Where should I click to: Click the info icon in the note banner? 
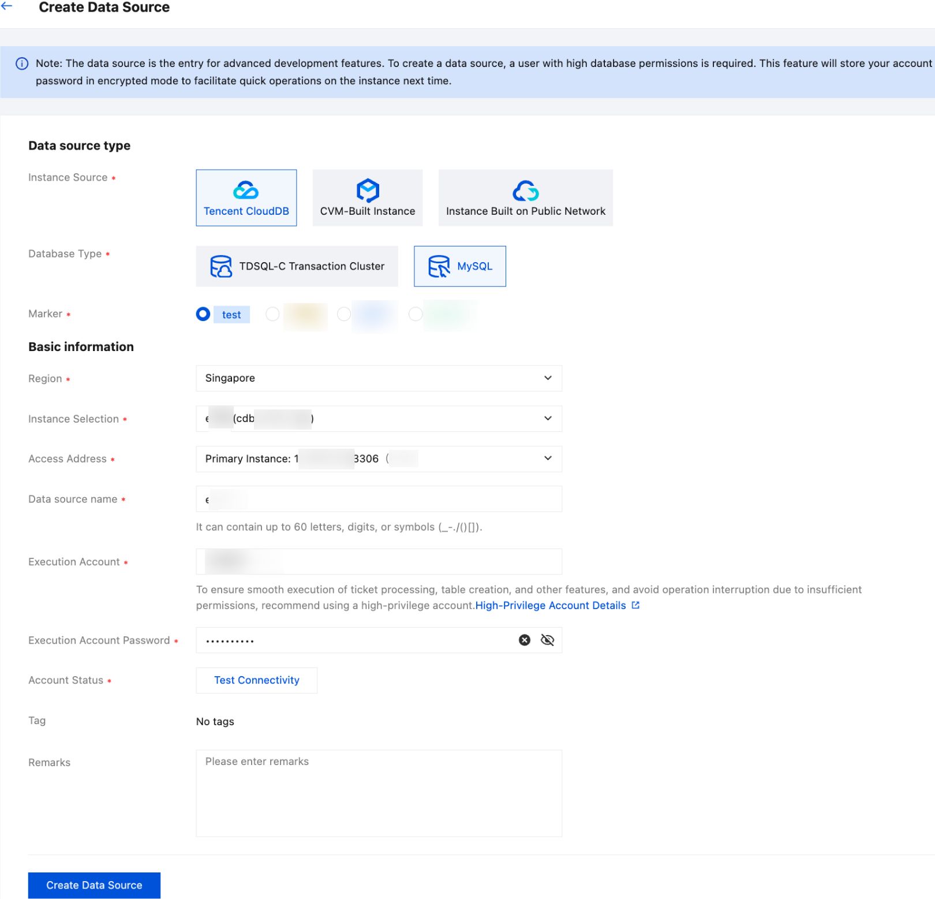(x=22, y=64)
